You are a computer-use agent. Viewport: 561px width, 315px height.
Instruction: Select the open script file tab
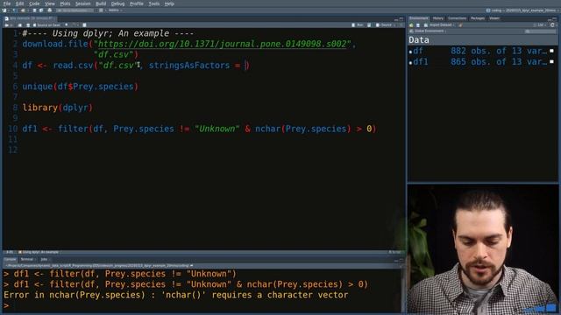tap(31, 18)
